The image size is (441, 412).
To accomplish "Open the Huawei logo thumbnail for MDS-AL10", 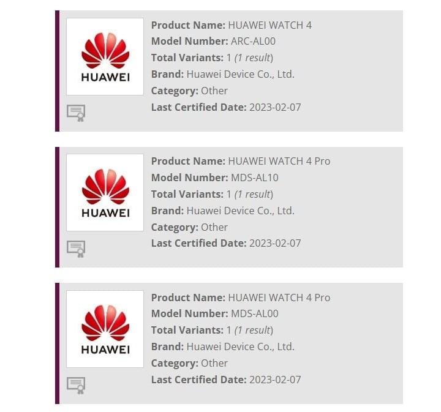I will [105, 192].
